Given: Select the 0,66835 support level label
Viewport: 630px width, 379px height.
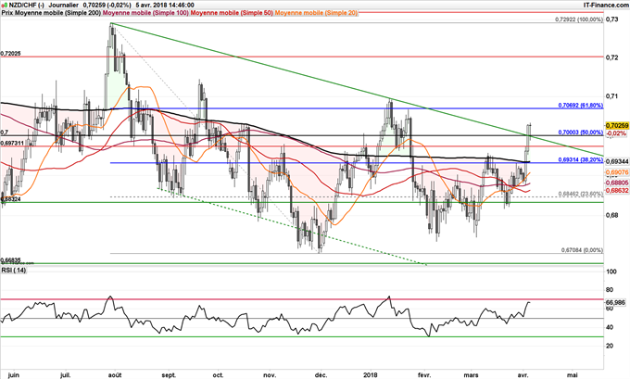Looking at the screenshot, I should click(x=11, y=260).
